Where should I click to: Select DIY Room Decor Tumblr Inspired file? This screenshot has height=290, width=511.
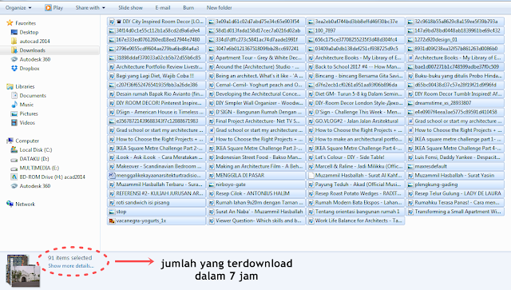point(455,94)
